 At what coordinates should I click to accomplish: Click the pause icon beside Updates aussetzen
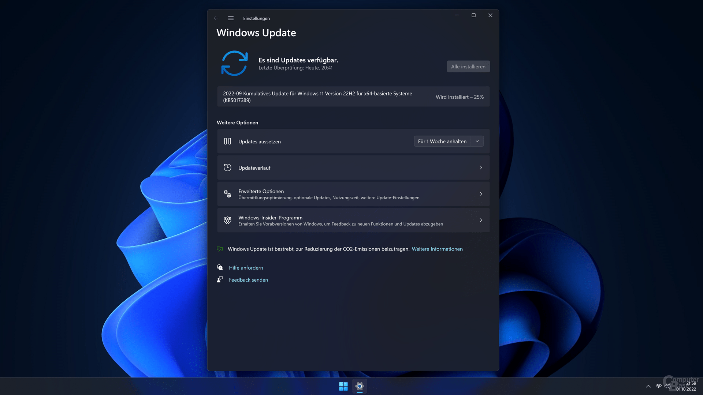227,141
